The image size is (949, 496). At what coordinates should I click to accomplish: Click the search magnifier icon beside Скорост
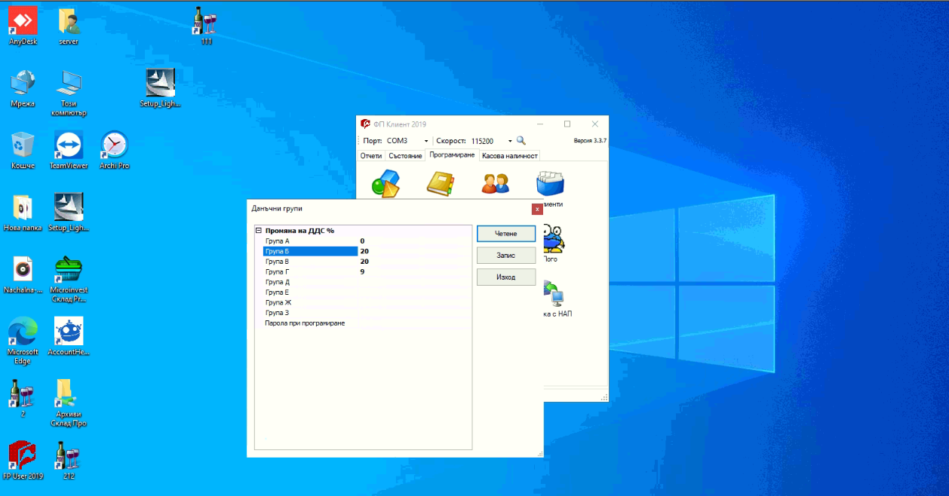(x=521, y=141)
